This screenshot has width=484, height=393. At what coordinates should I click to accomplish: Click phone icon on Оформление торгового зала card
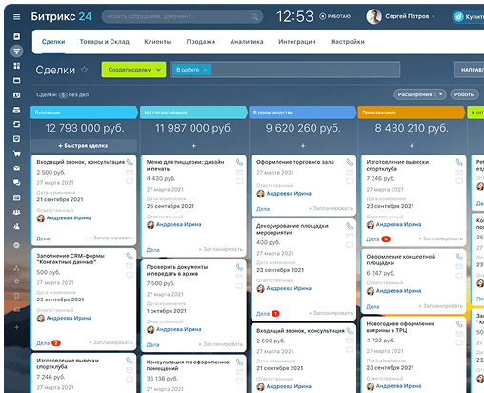[349, 162]
